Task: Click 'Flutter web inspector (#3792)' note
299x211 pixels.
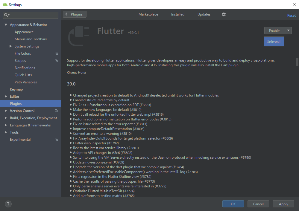Action: (x=96, y=143)
